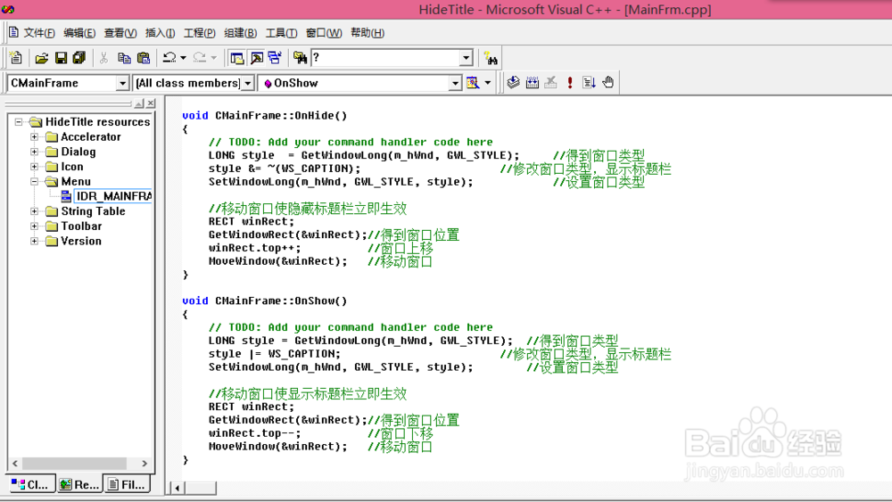
Task: Switch to the FileView tab
Action: pyautogui.click(x=128, y=484)
